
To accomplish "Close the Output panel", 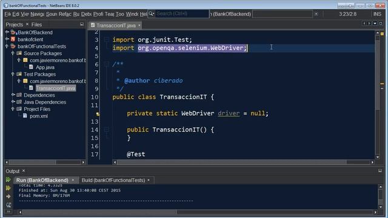I will pos(24,171).
